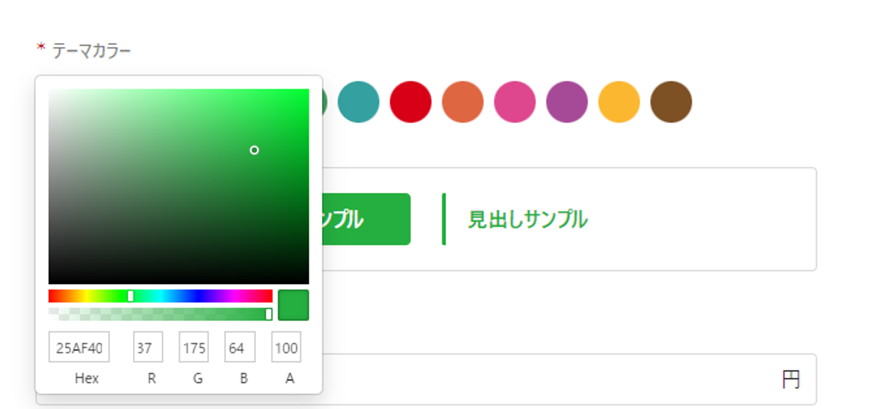Screen dimensions: 895x409
Task: Click the G (green) value field
Action: click(193, 348)
